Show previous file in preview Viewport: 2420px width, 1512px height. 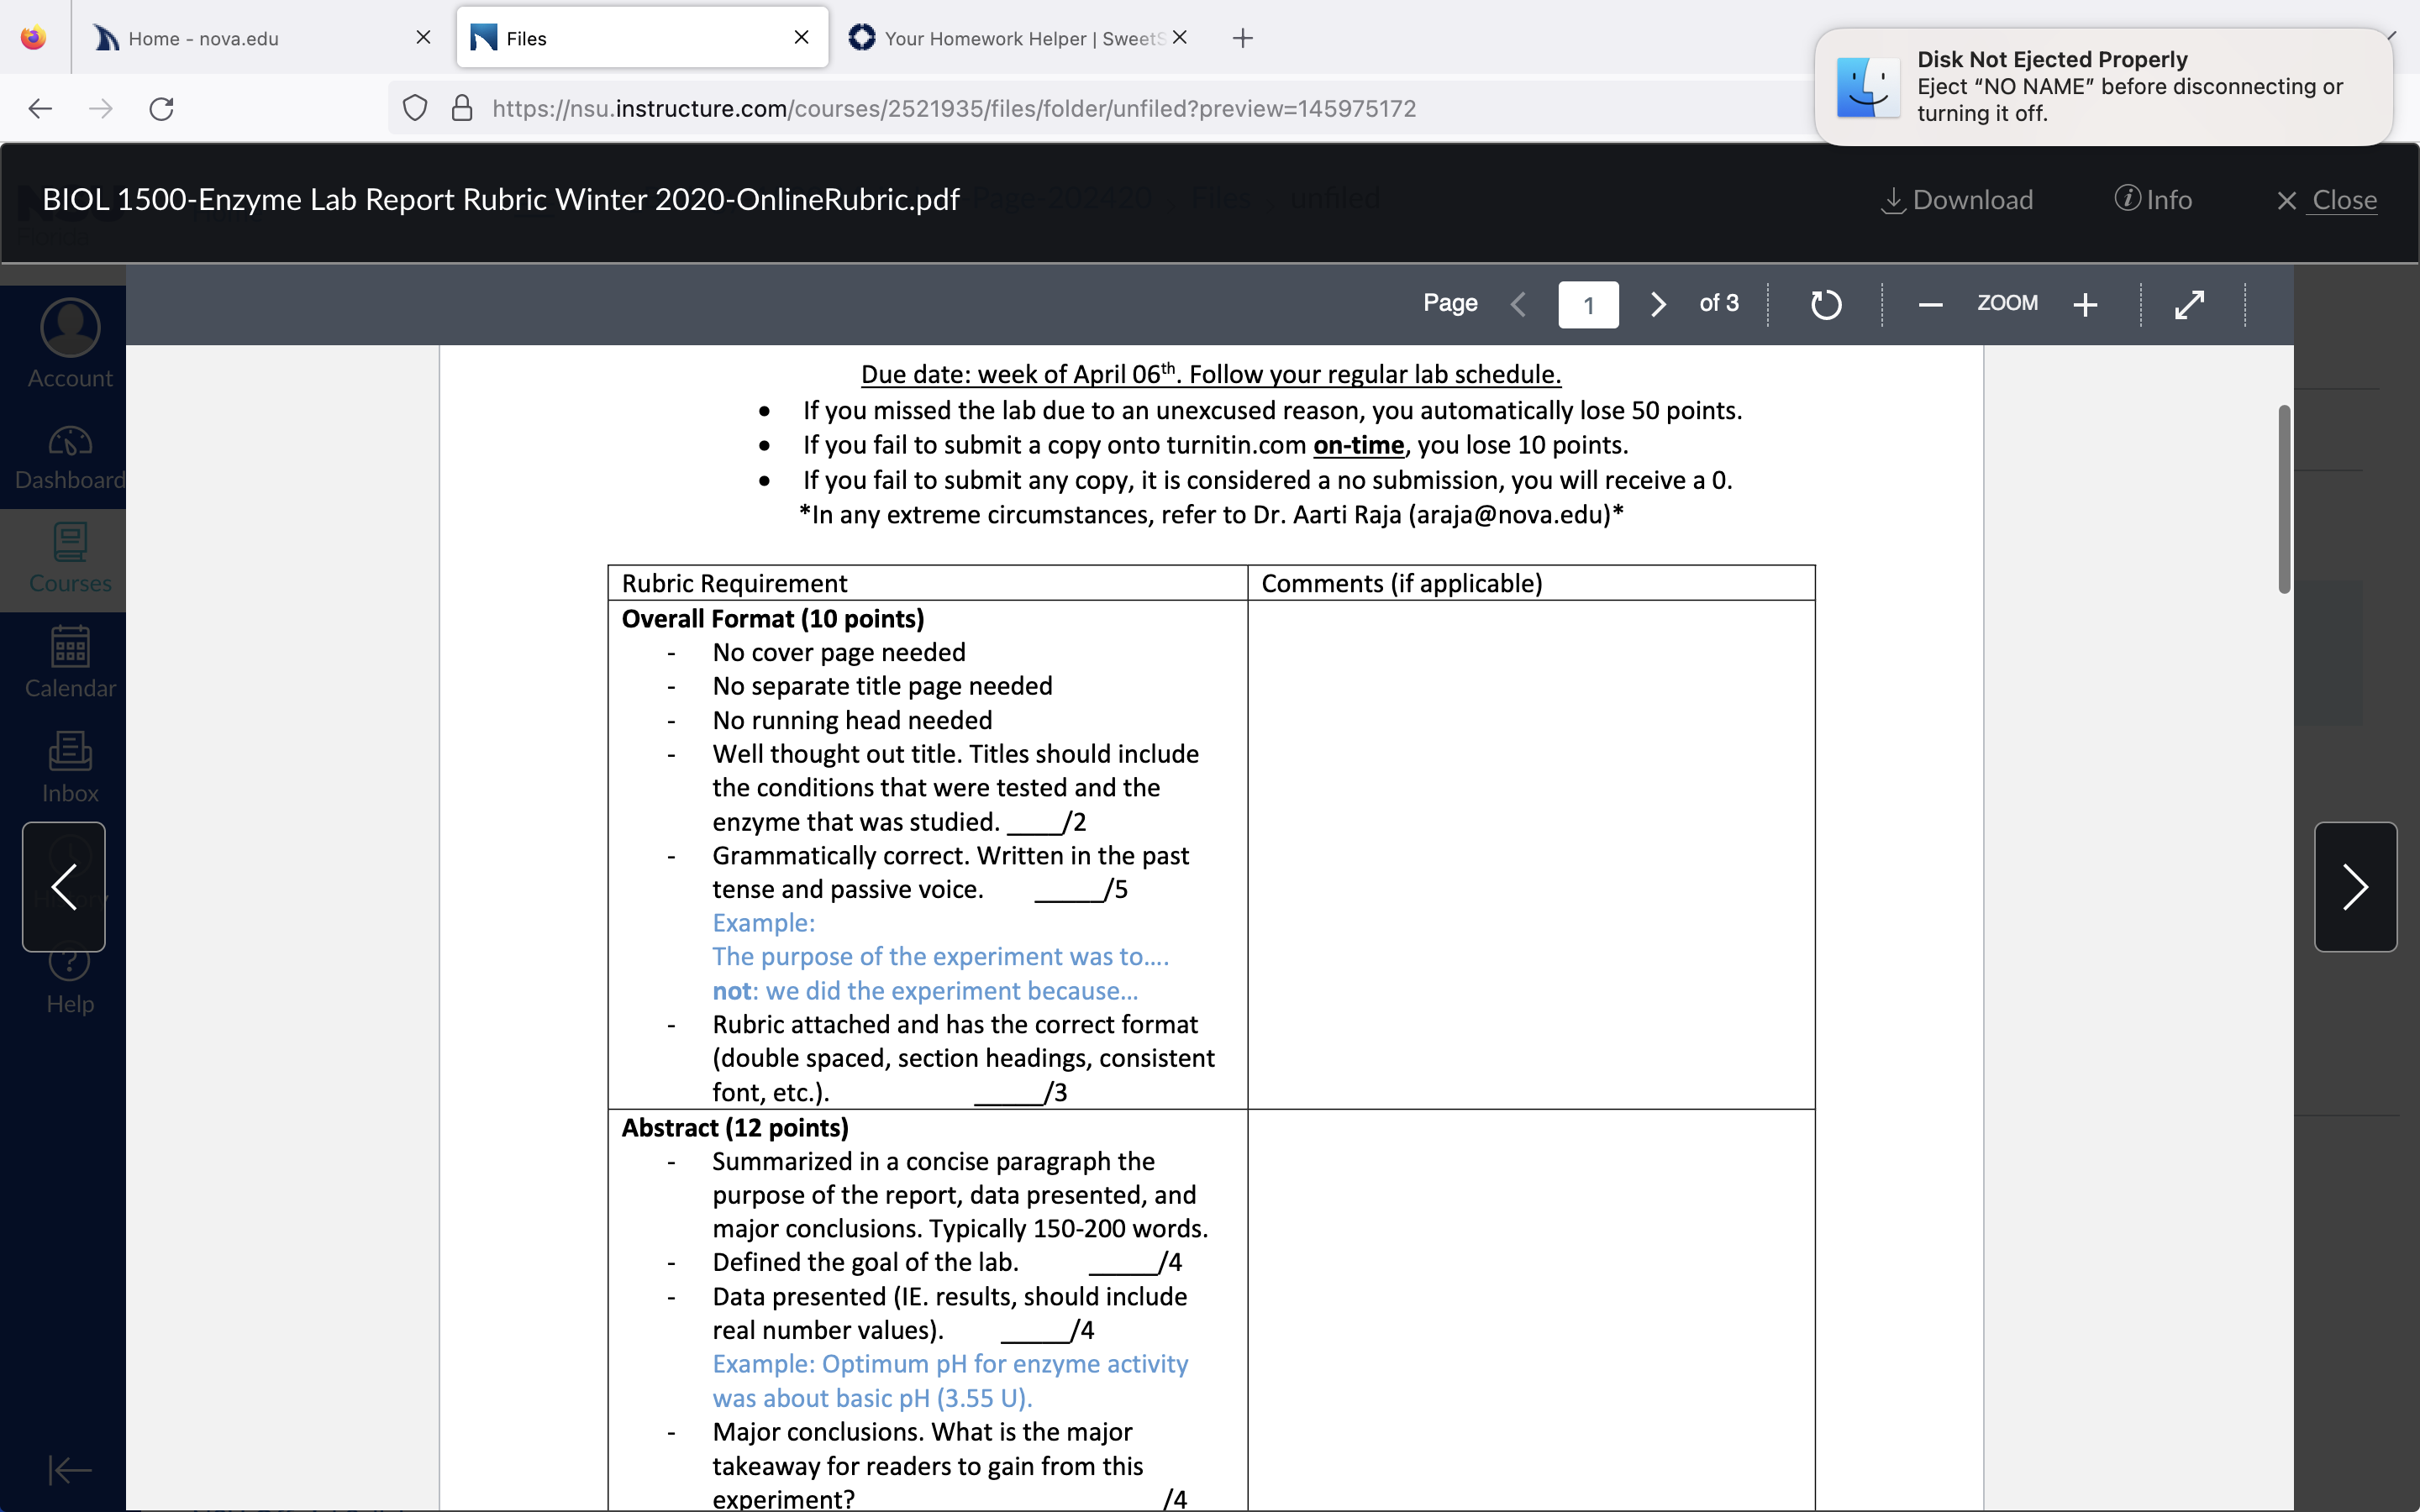[x=64, y=887]
